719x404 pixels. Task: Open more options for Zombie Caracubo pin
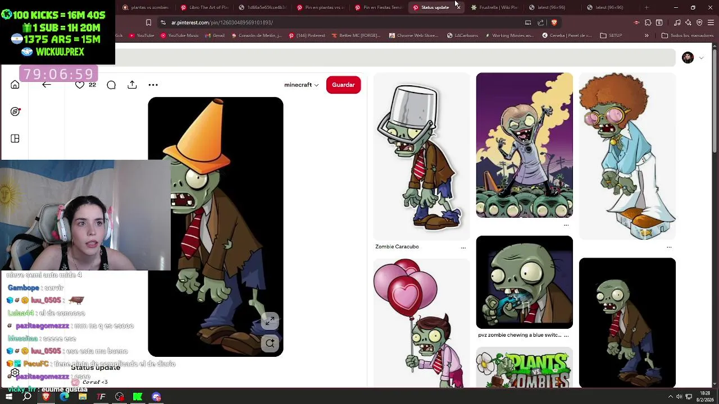(x=463, y=247)
